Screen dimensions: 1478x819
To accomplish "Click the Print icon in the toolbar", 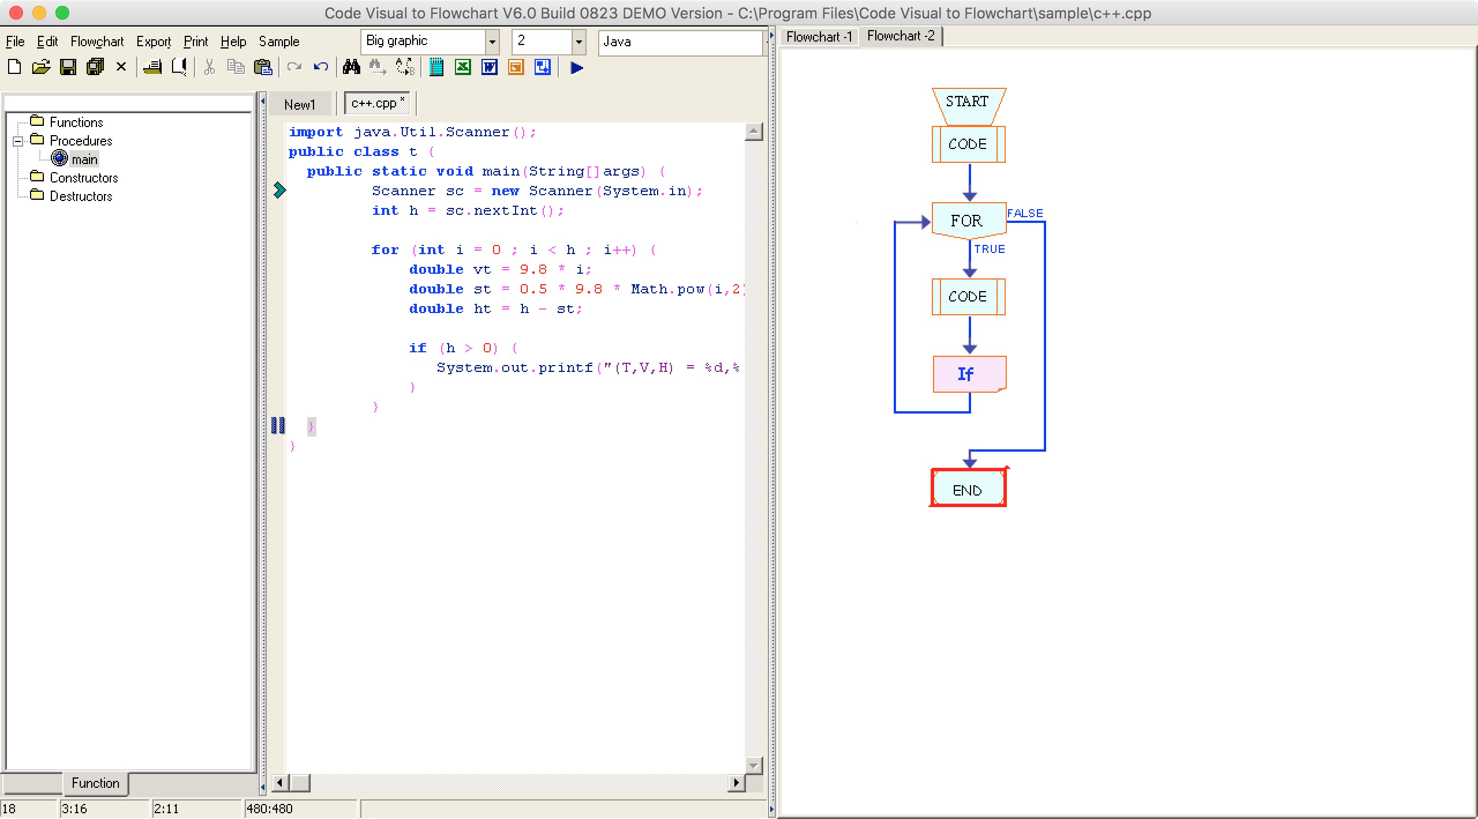I will (x=152, y=68).
